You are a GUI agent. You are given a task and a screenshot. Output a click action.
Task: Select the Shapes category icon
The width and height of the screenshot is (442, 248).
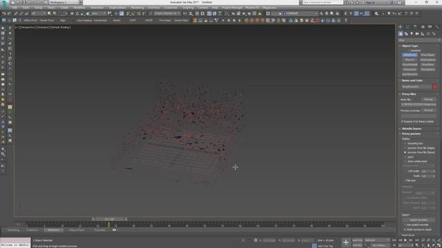tap(406, 34)
